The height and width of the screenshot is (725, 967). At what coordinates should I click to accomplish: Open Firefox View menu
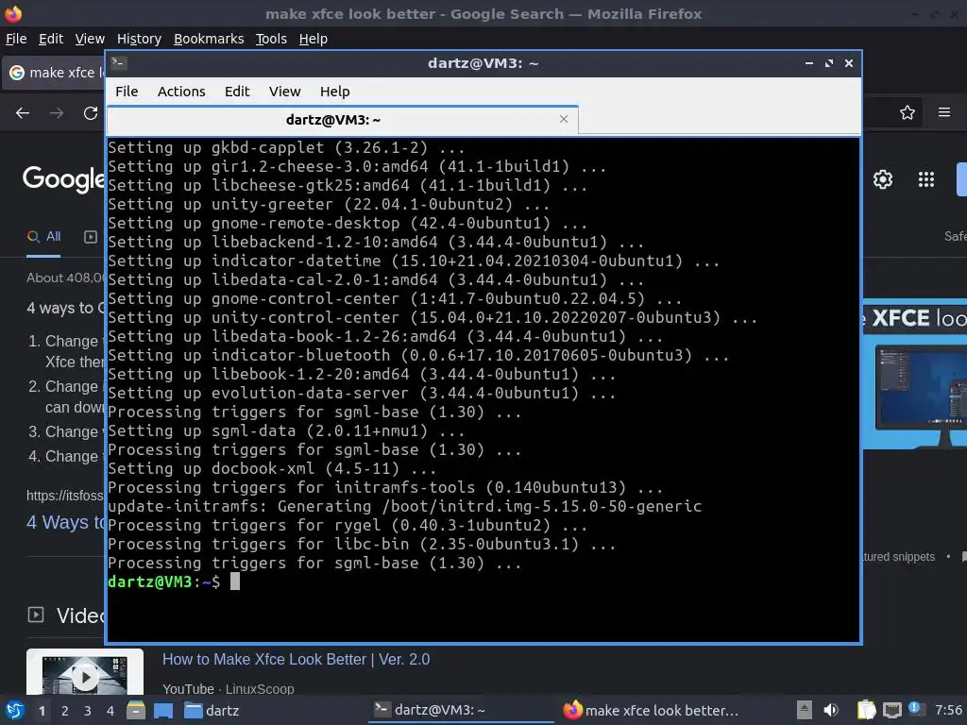click(90, 39)
